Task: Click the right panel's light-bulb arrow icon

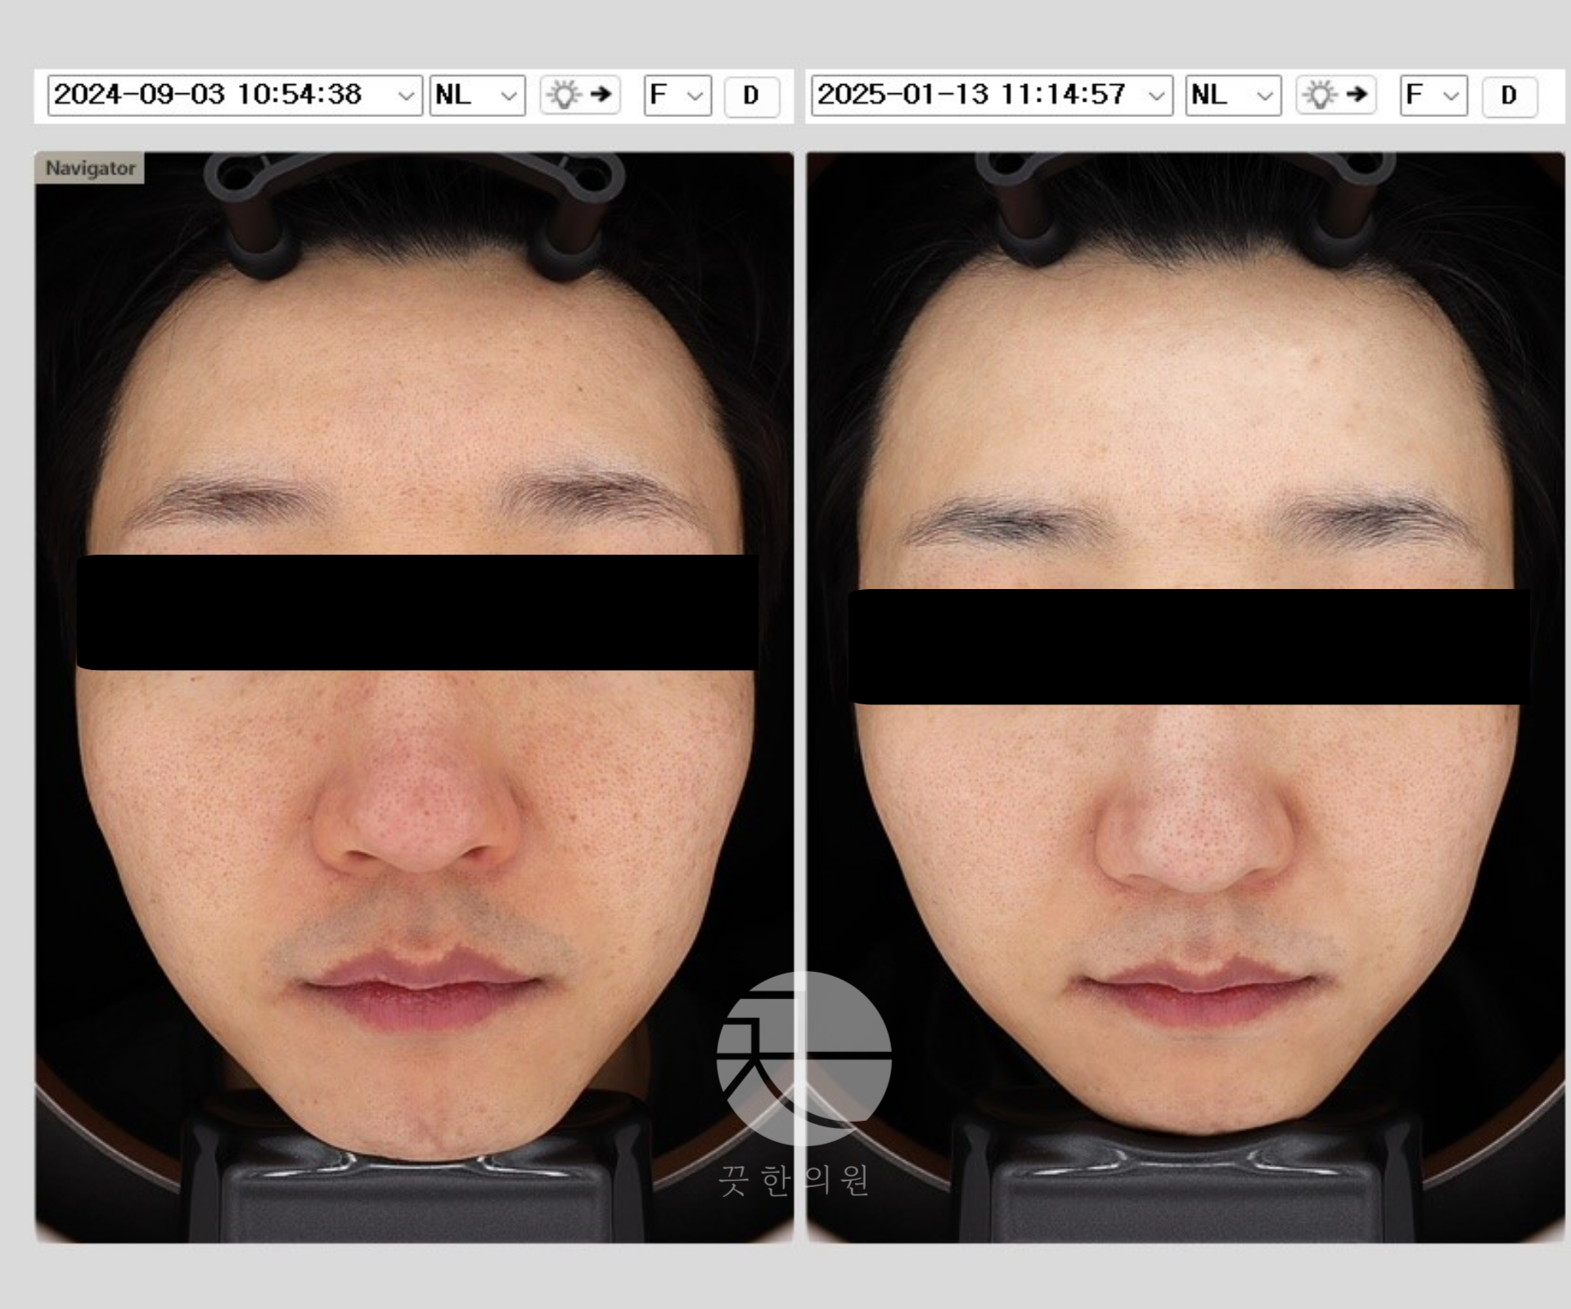Action: pos(1335,95)
